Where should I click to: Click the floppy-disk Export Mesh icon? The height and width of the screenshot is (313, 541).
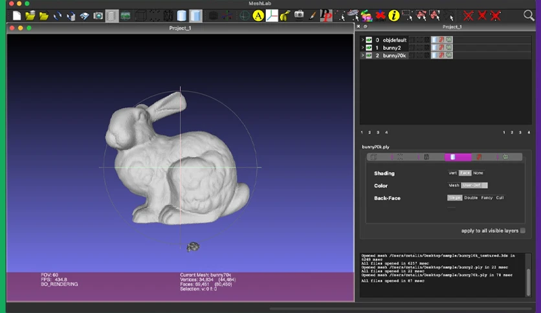(85, 16)
